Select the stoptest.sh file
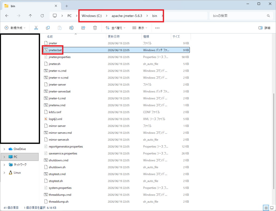The width and height of the screenshot is (276, 211). [116, 181]
